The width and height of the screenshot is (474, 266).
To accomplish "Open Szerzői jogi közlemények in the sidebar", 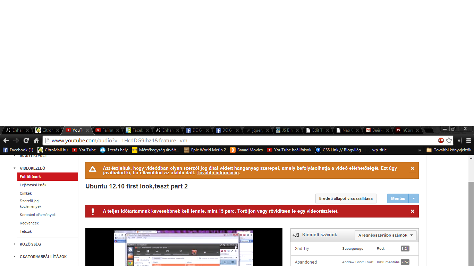I will 31,204.
